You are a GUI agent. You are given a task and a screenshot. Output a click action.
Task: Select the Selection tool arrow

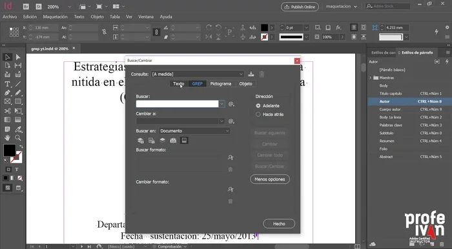[x=8, y=57]
